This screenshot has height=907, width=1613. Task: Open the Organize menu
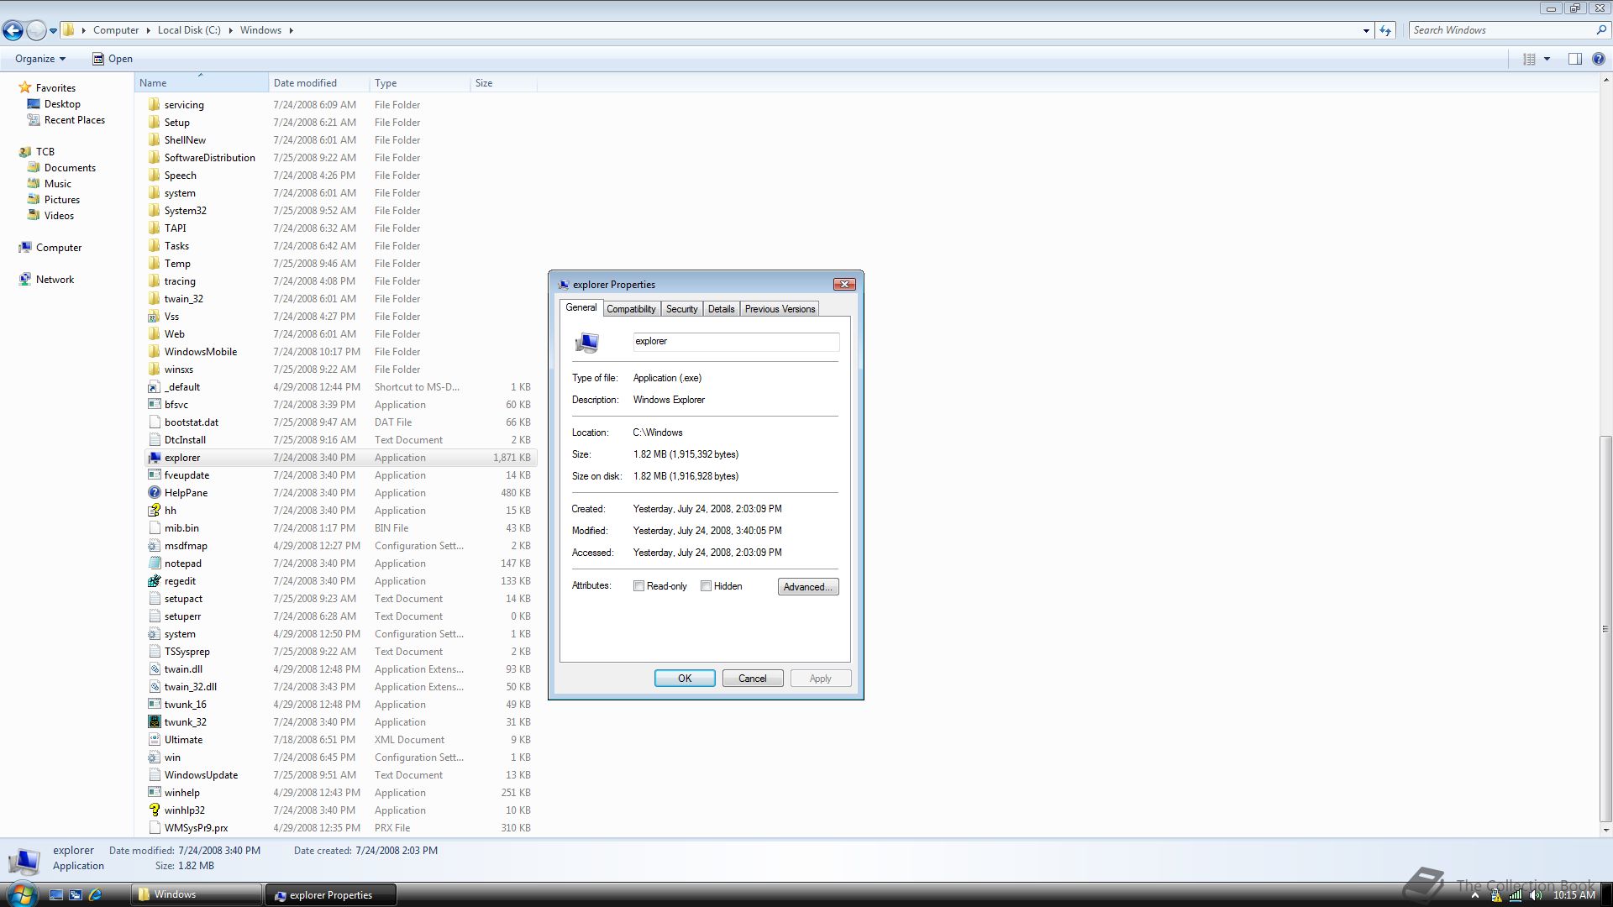39,59
